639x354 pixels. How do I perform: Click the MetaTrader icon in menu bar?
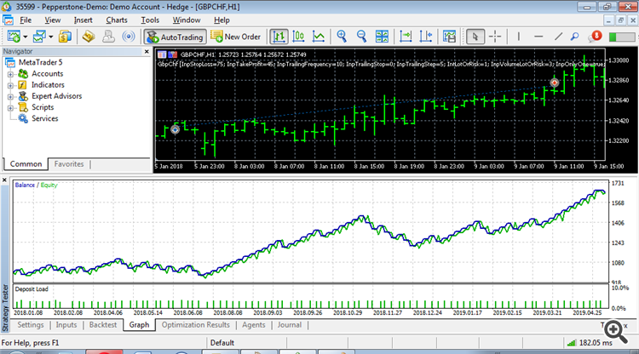tap(8, 20)
